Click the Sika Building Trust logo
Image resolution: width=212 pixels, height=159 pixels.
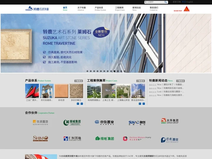pos(182,9)
